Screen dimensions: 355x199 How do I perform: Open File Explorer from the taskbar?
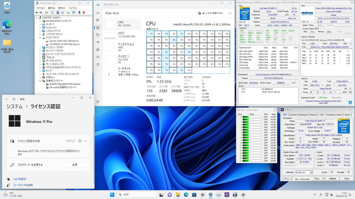click(178, 195)
